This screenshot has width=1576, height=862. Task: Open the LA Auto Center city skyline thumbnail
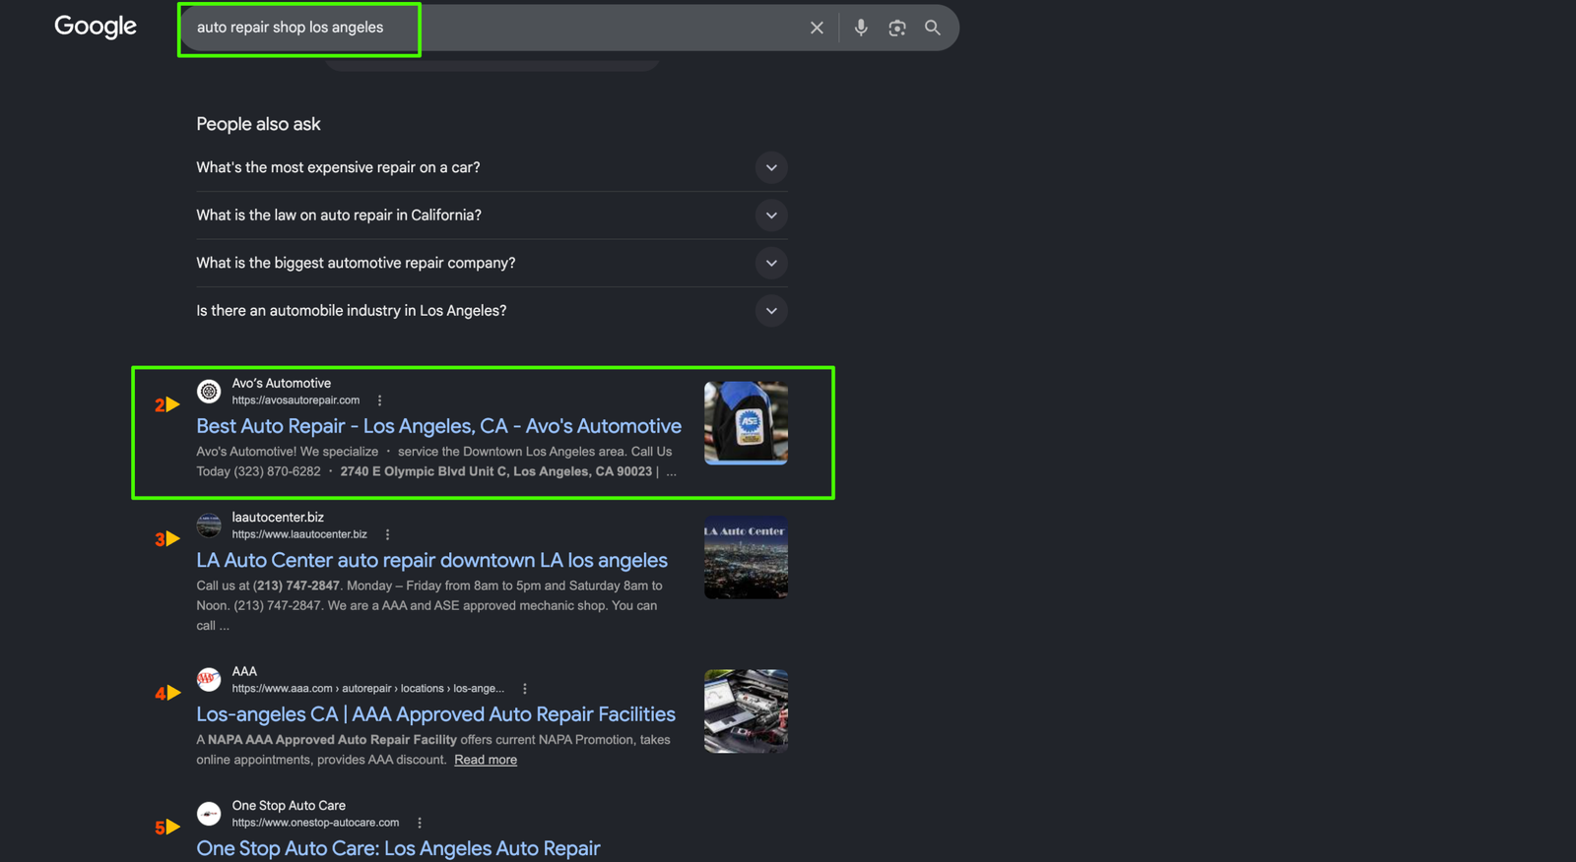(746, 557)
